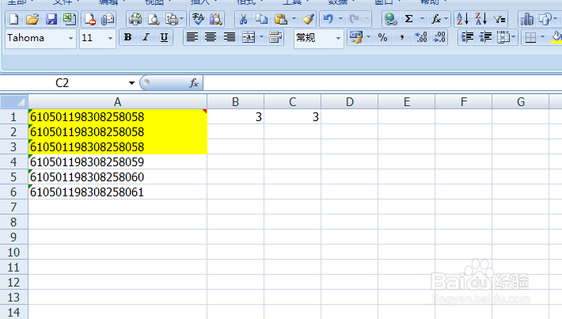562x319 pixels.
Task: Run the spelling check tool
Action: click(x=198, y=19)
